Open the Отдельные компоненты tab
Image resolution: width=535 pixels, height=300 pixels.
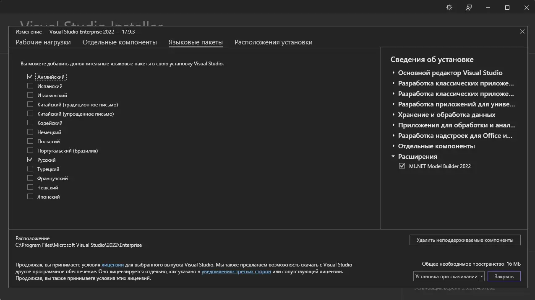(x=120, y=42)
